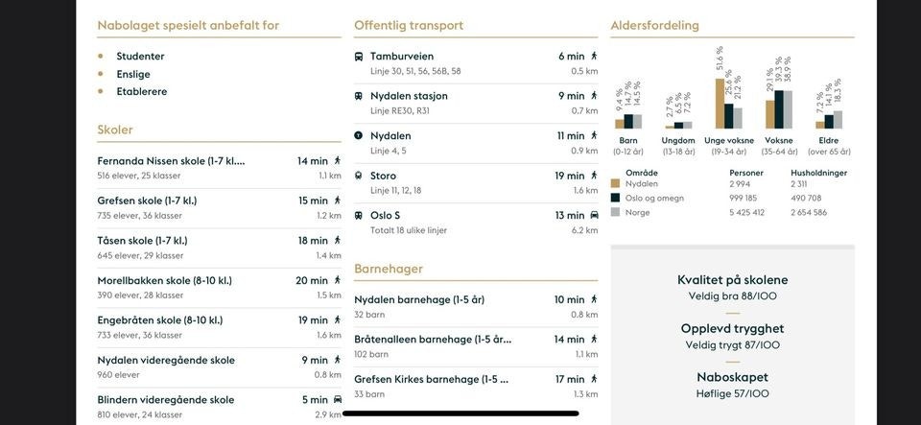921x425 pixels.
Task: Click the Oslo og omegn dark legend swatch
Action: (615, 198)
